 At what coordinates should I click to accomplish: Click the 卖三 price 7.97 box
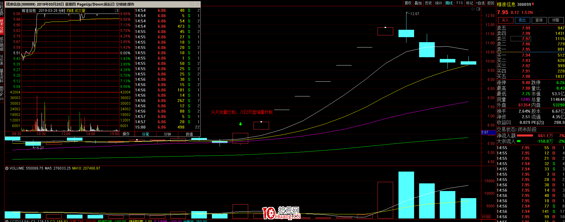[x=521, y=39]
